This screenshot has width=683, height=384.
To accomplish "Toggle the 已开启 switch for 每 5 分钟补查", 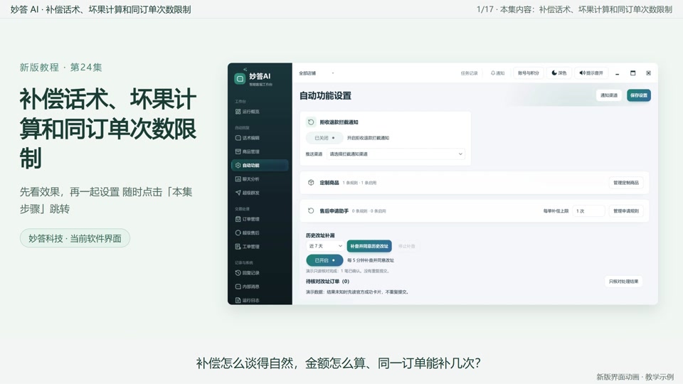I will pyautogui.click(x=324, y=260).
